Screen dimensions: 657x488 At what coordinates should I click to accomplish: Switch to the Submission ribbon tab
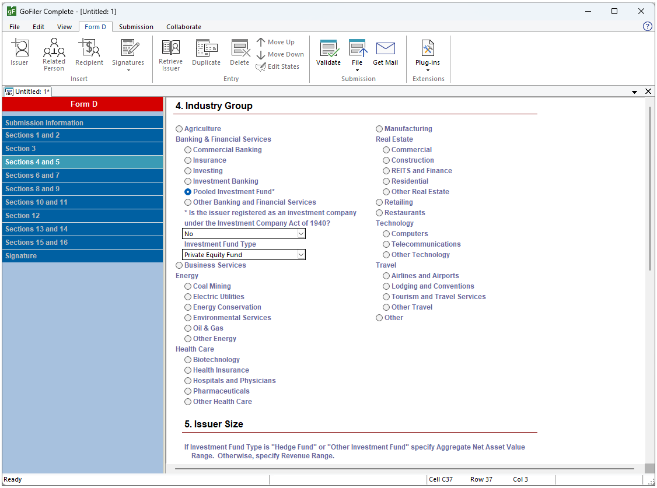point(136,27)
